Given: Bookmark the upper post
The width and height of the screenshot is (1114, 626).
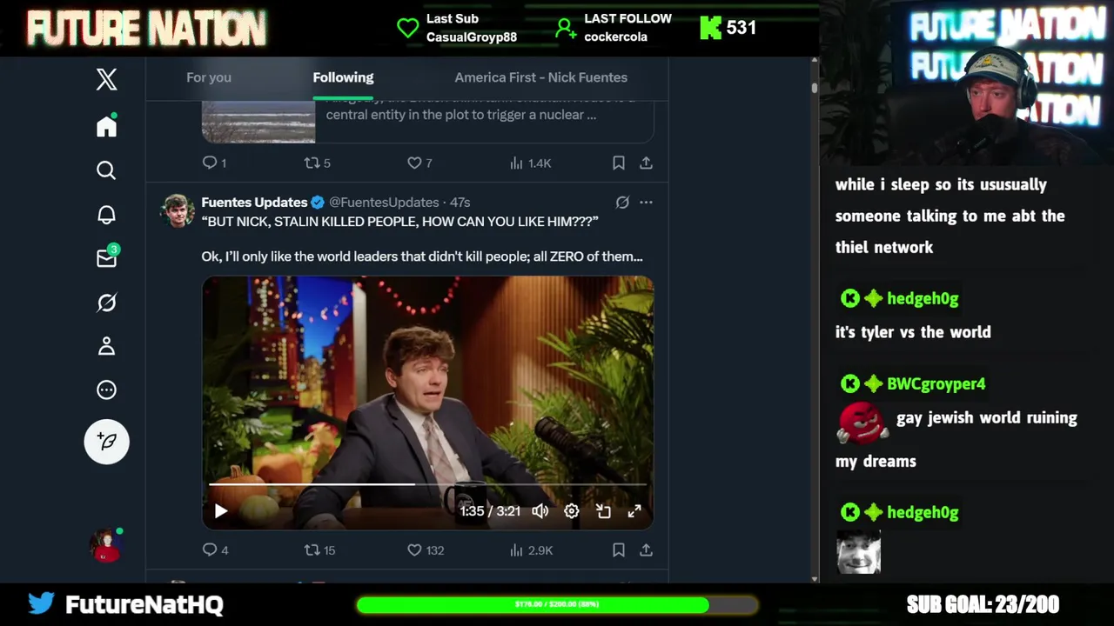Looking at the screenshot, I should click(x=618, y=163).
